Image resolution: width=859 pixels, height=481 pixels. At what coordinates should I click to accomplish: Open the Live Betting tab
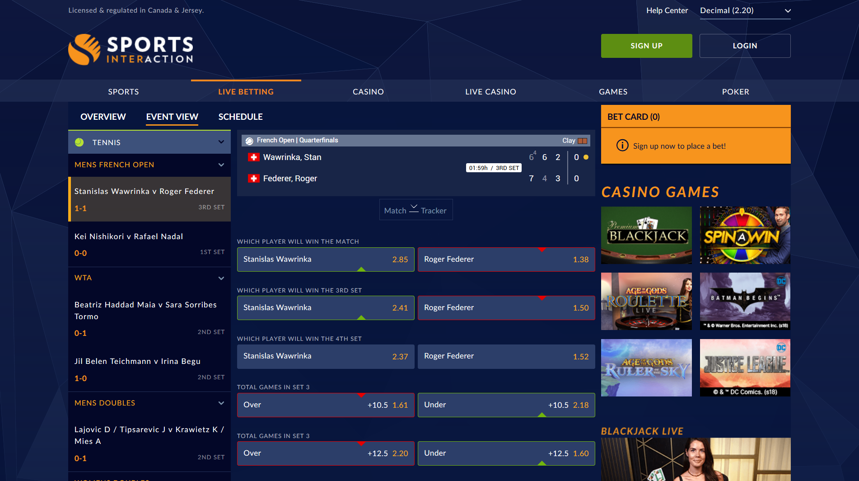246,91
